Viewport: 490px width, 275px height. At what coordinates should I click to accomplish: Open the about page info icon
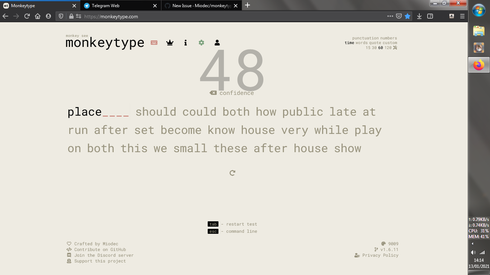click(x=185, y=43)
